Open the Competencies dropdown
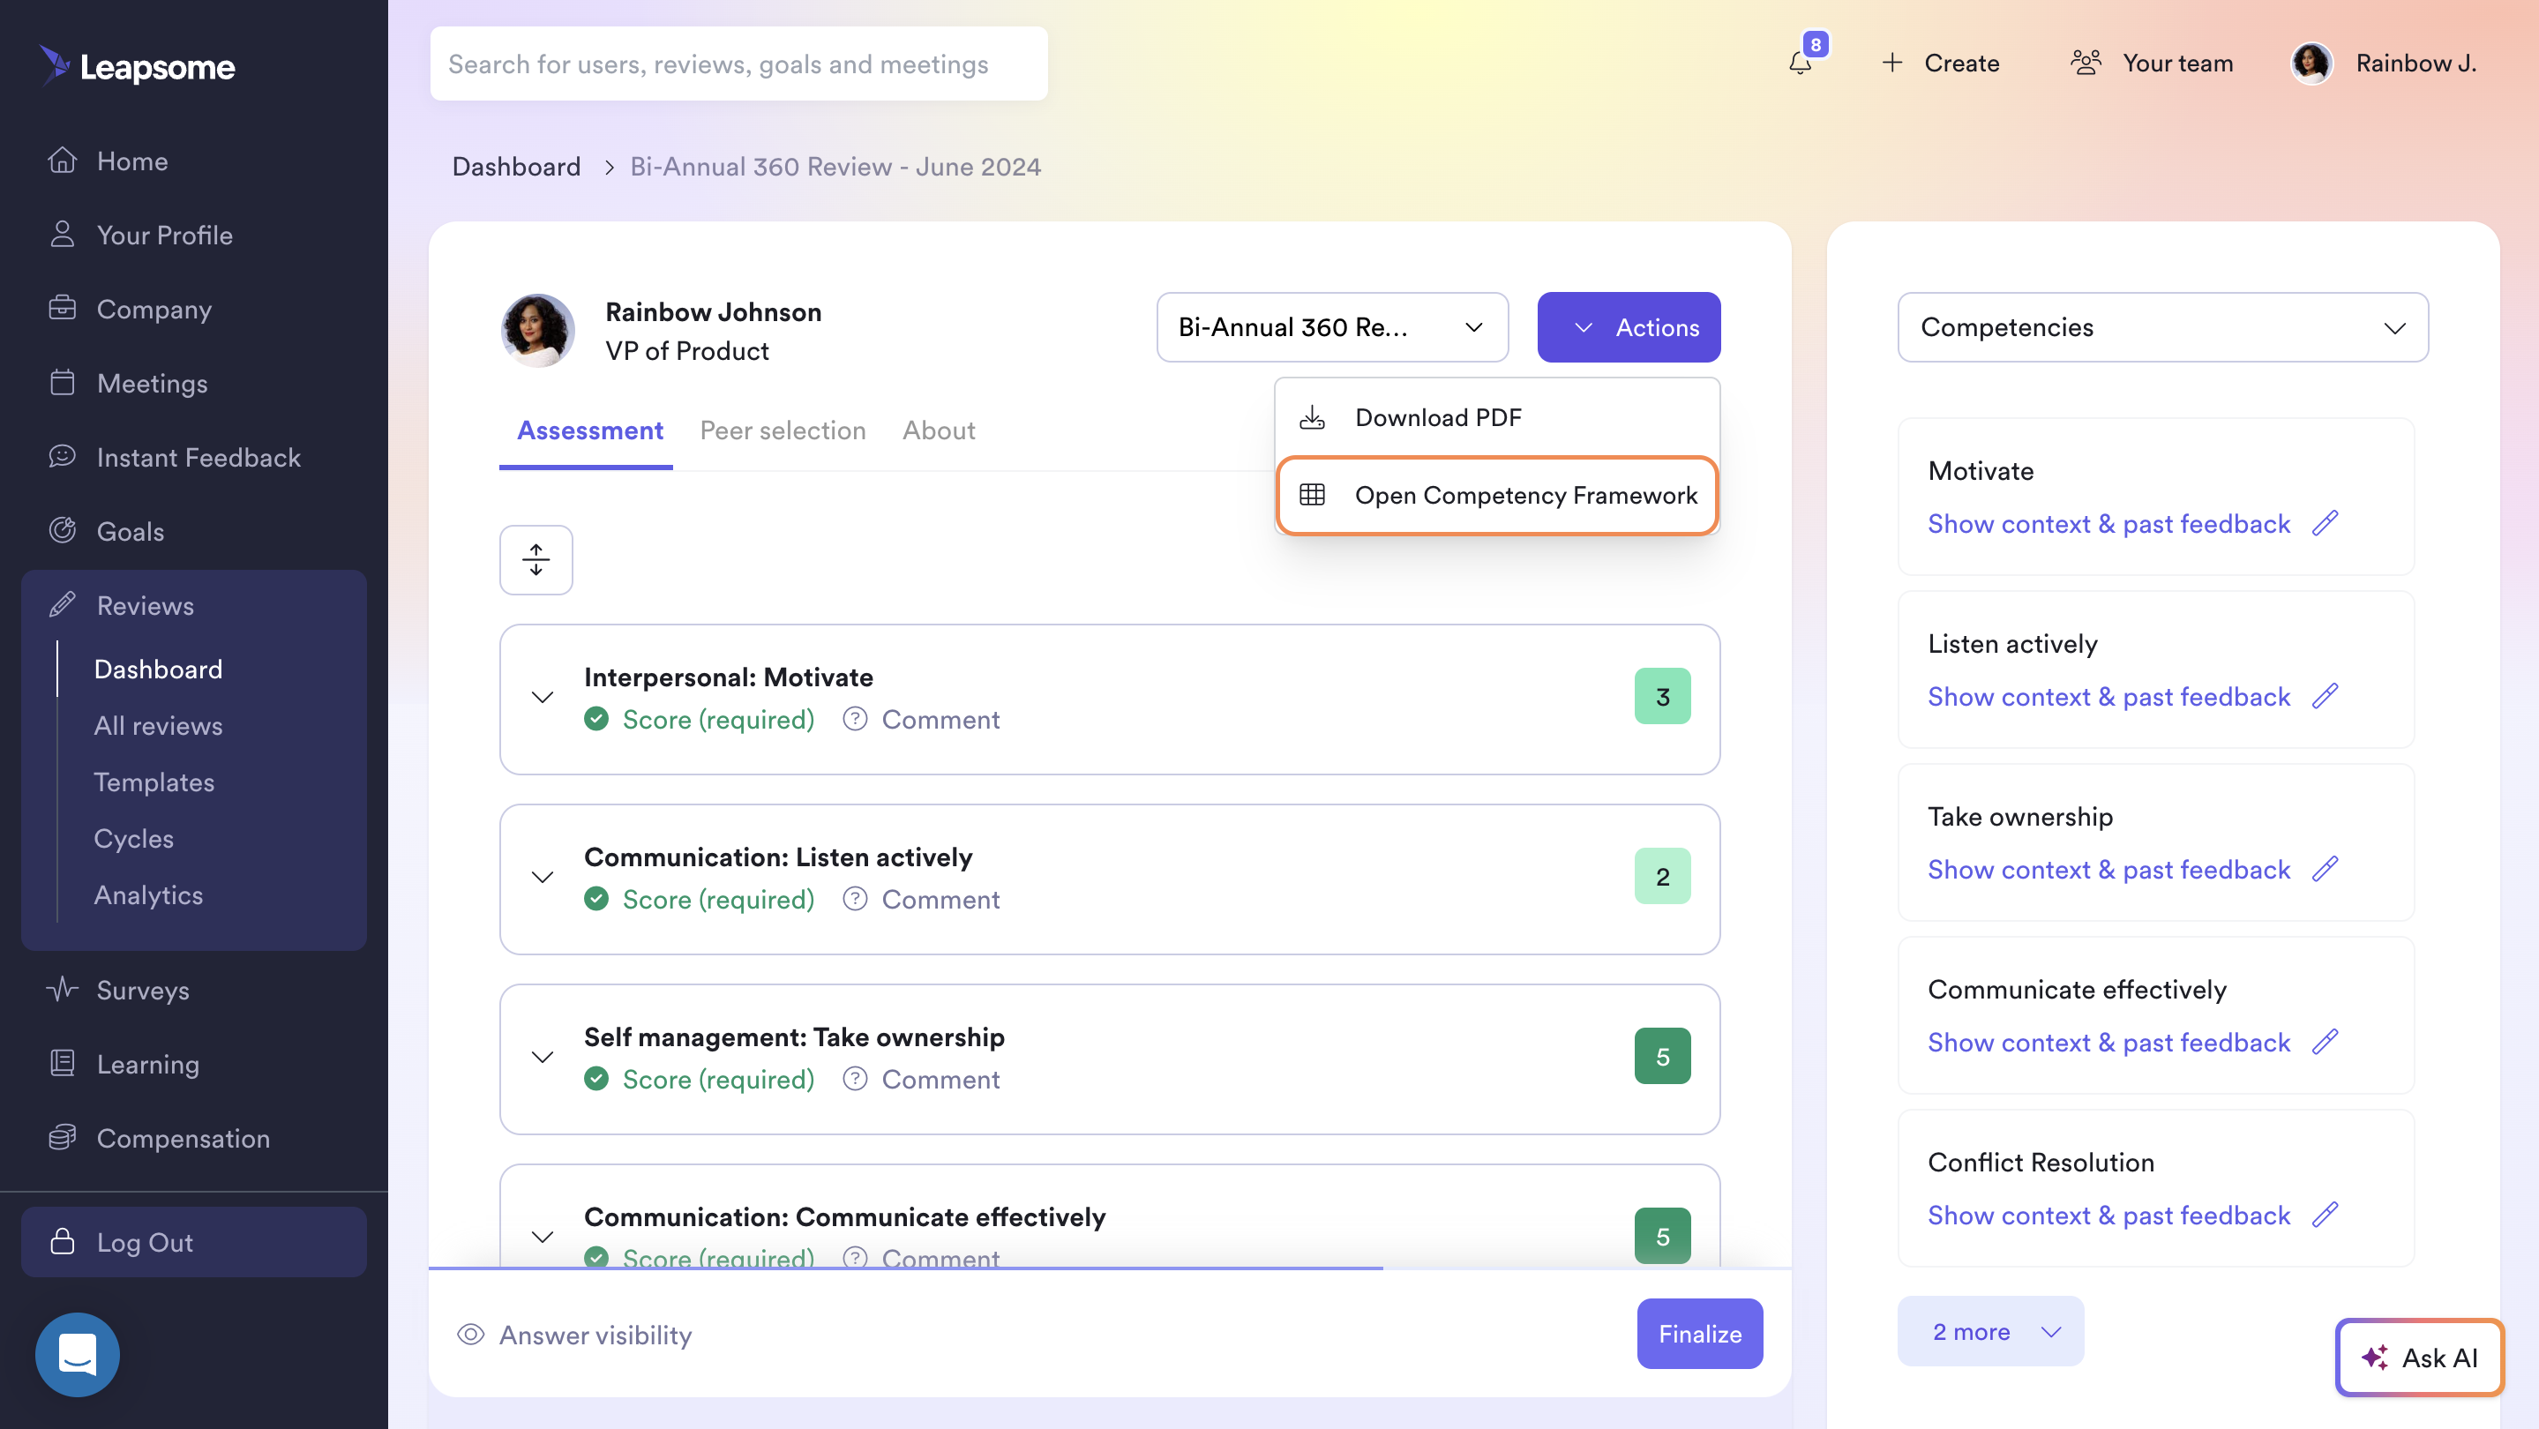 click(2162, 327)
